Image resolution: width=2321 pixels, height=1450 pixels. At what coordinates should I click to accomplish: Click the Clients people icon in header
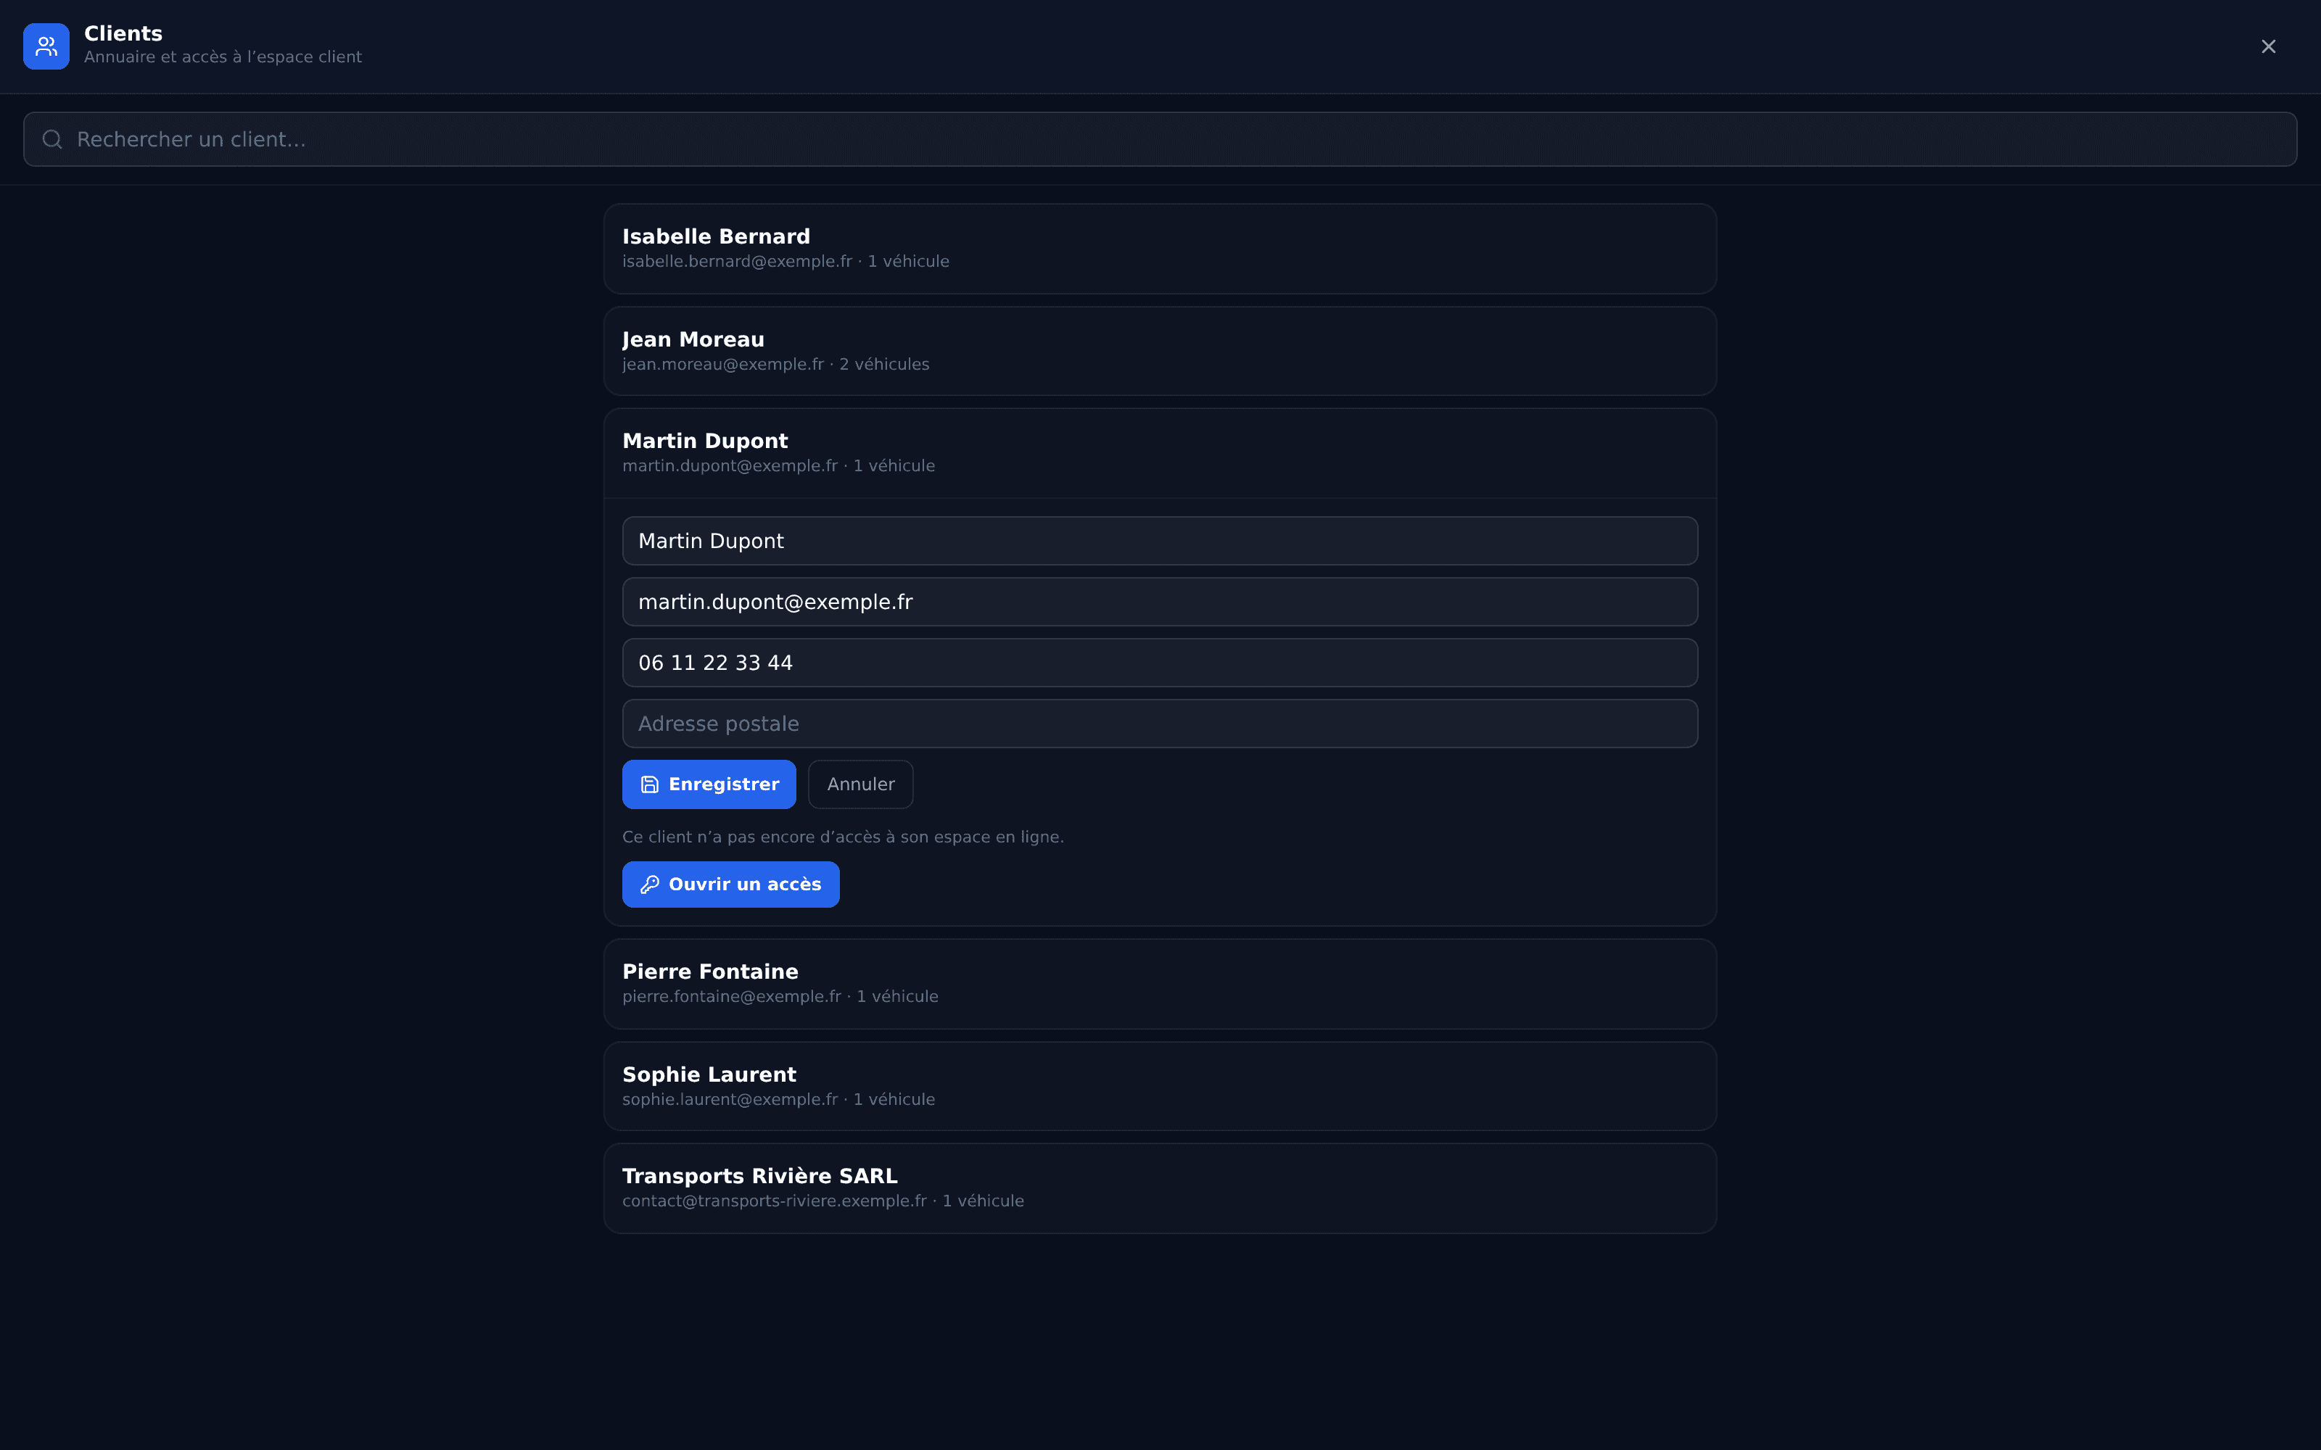pyautogui.click(x=46, y=46)
